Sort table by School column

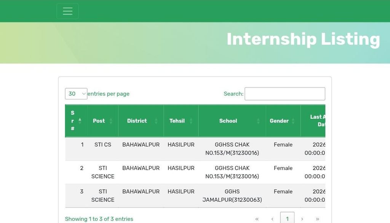(232, 121)
